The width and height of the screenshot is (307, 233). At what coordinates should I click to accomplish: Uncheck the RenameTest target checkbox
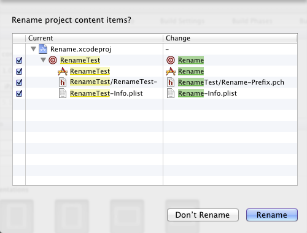(x=19, y=60)
